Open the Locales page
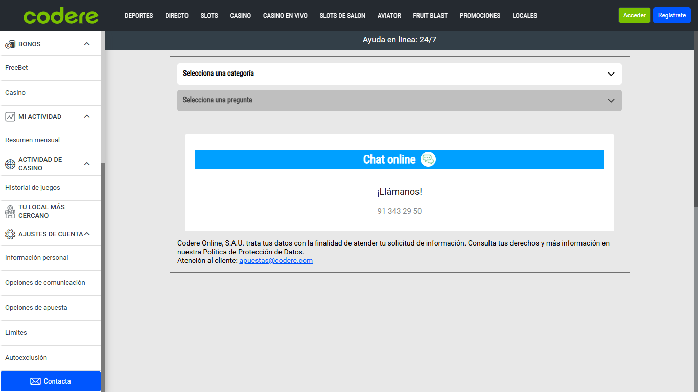Viewport: 698px width, 392px height. [525, 16]
